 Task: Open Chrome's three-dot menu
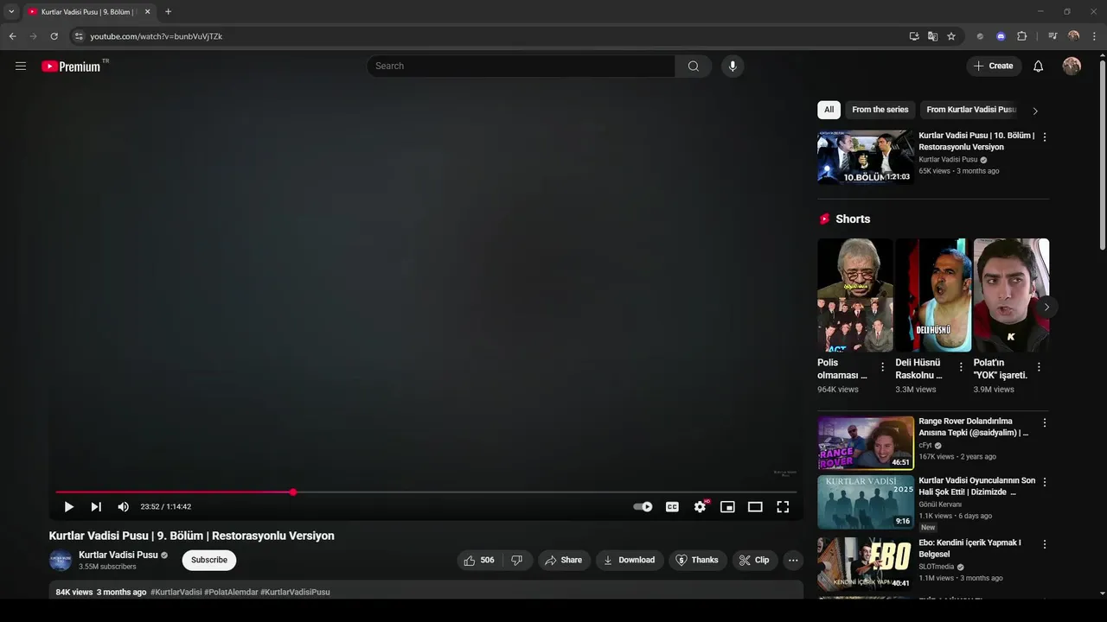pos(1094,36)
